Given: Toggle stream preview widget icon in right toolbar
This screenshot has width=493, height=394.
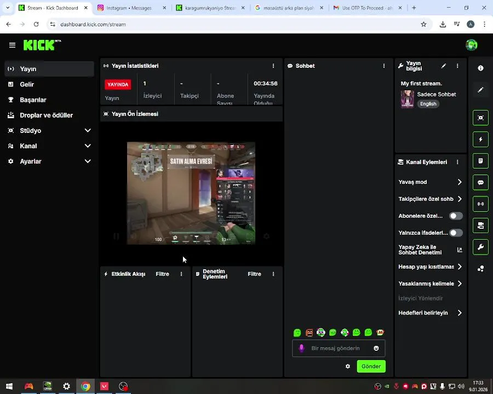Looking at the screenshot, I should click(480, 118).
